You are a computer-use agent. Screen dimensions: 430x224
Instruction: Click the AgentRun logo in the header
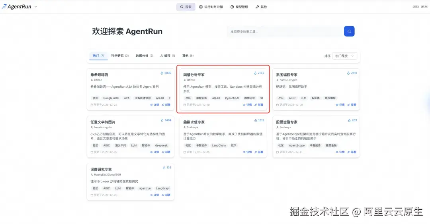point(17,7)
